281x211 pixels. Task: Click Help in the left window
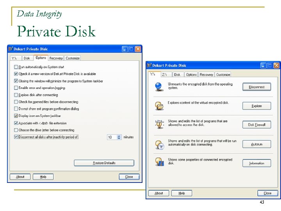pos(43,177)
